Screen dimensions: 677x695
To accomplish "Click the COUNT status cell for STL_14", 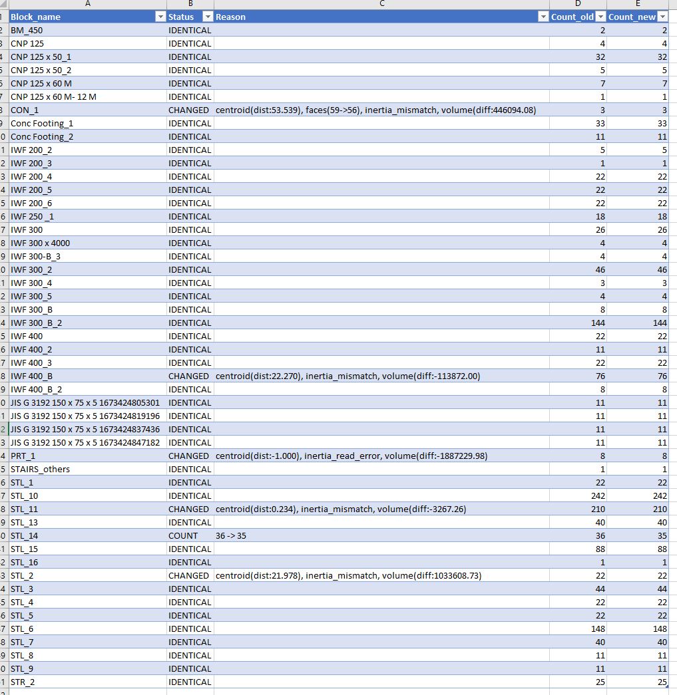I will [x=190, y=535].
